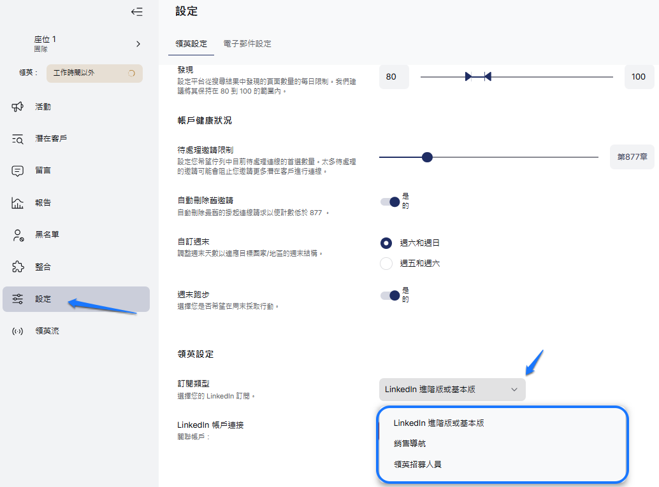Choose 銷售導航 from the dropdown list

410,444
